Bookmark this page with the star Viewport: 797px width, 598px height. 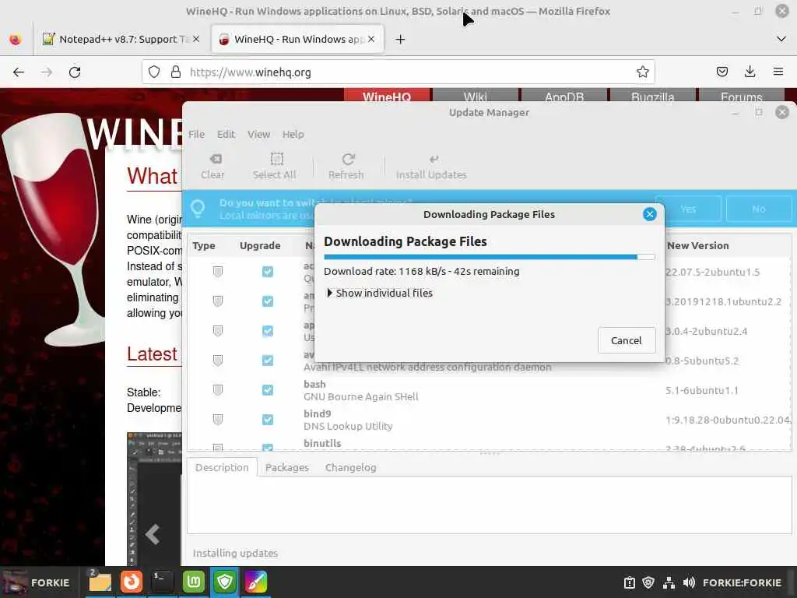tap(642, 72)
